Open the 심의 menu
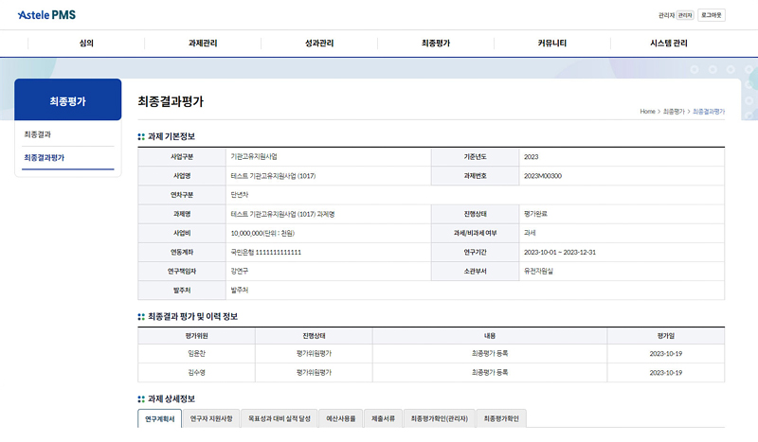 coord(86,44)
